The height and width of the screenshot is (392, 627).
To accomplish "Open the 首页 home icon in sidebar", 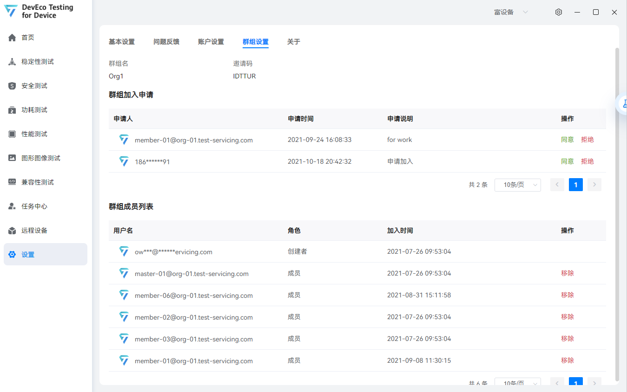I will 12,38.
